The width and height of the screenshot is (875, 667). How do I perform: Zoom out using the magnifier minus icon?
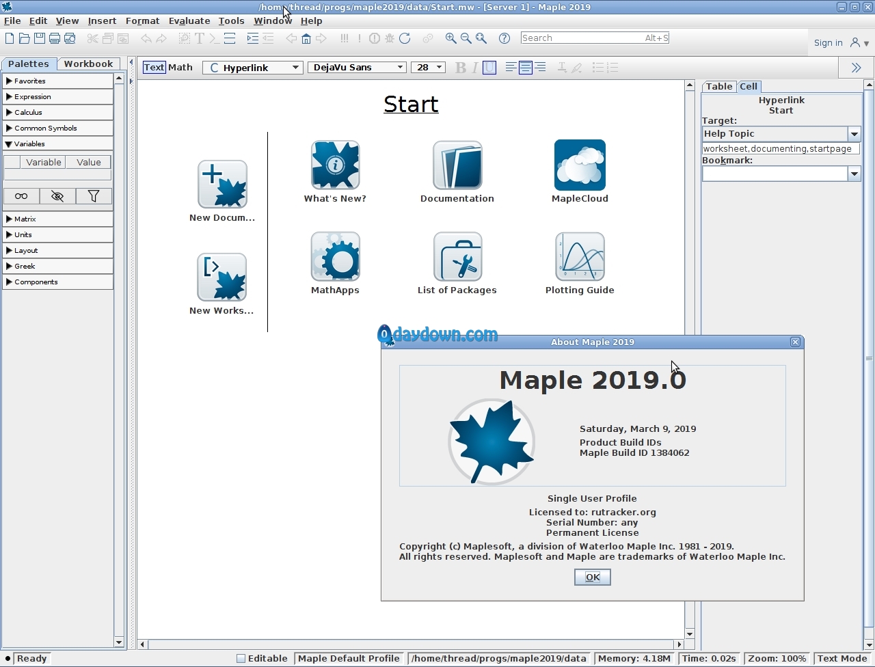click(x=466, y=38)
